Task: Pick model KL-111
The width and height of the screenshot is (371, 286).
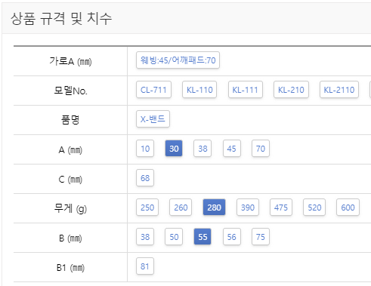Action: tap(246, 90)
